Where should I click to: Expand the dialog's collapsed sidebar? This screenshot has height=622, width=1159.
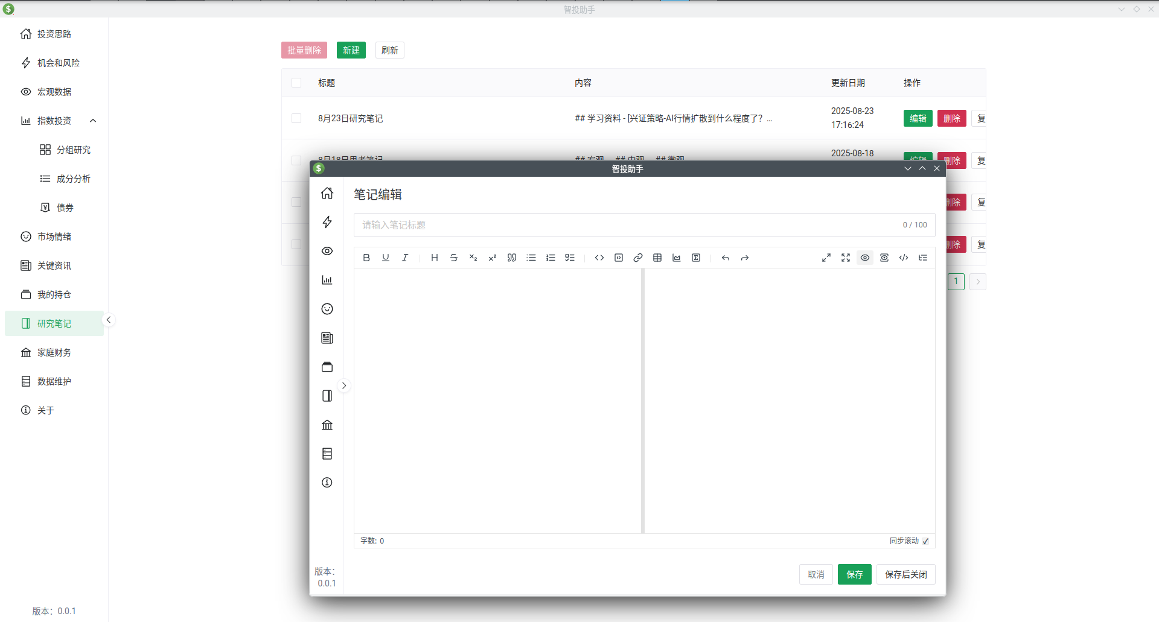(344, 386)
